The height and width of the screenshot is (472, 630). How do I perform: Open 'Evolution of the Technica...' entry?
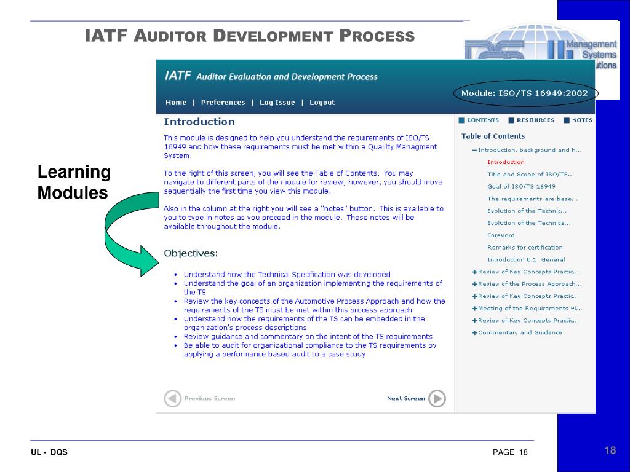pyautogui.click(x=528, y=222)
